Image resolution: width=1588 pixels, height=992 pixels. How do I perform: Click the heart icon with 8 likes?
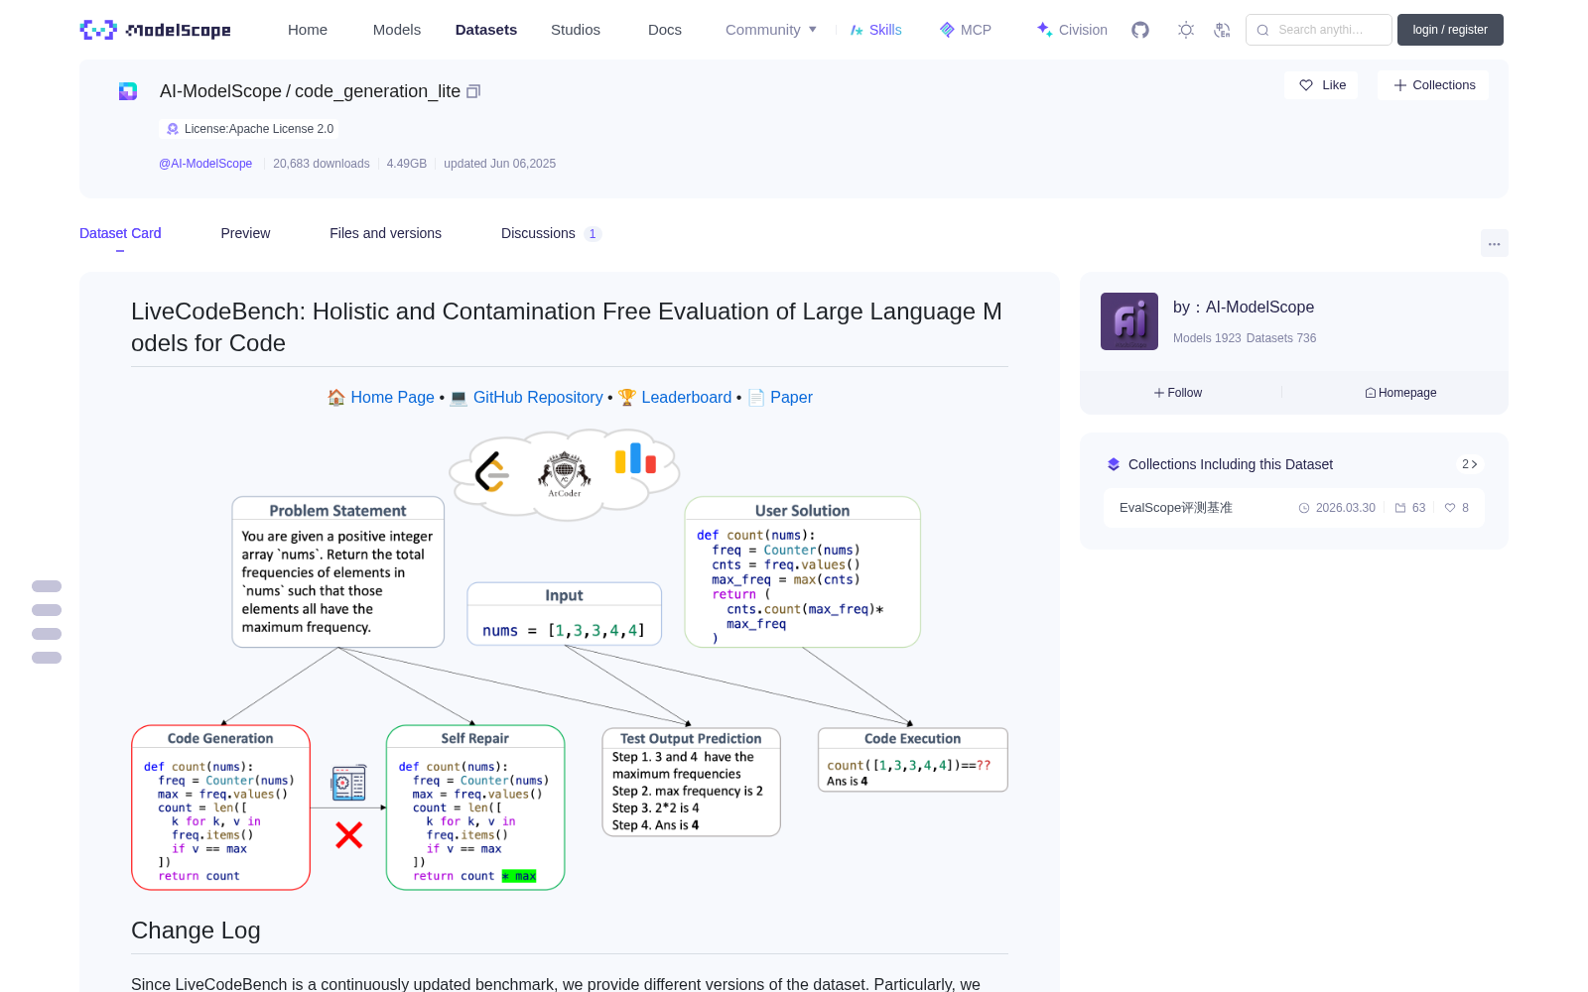[1450, 508]
